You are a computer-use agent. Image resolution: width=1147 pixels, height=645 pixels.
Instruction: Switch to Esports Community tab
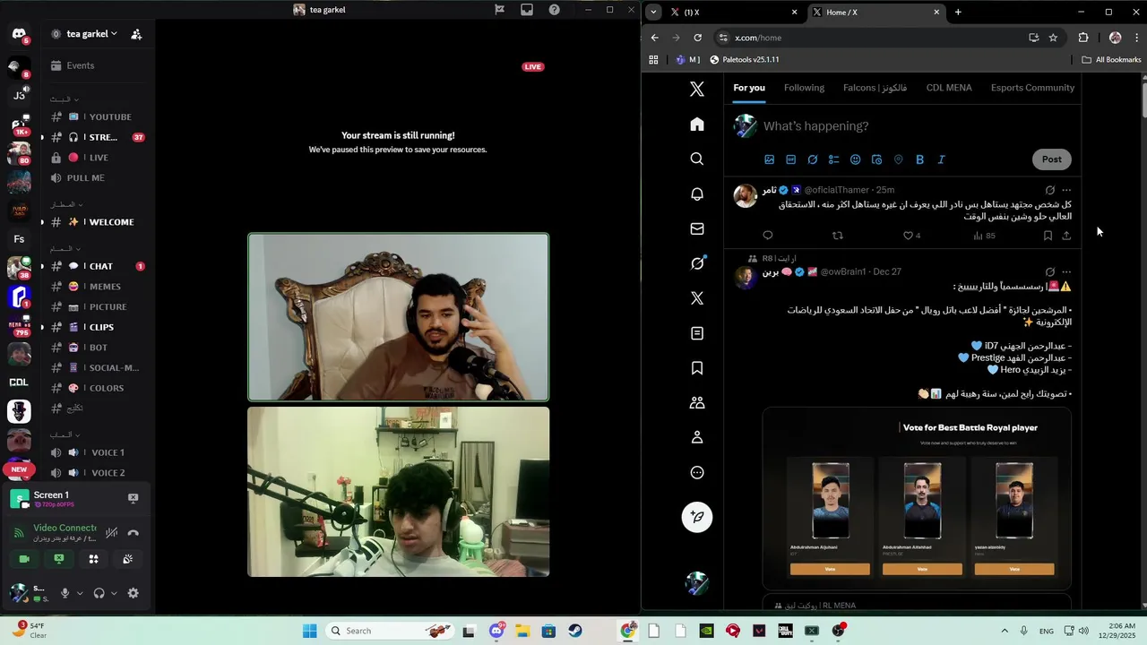pos(1032,88)
